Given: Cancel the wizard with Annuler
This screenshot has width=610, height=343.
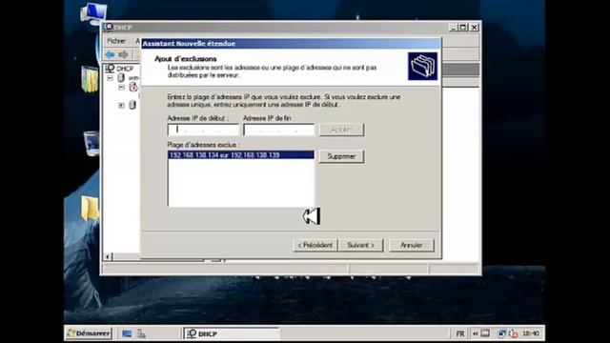Looking at the screenshot, I should pyautogui.click(x=412, y=245).
